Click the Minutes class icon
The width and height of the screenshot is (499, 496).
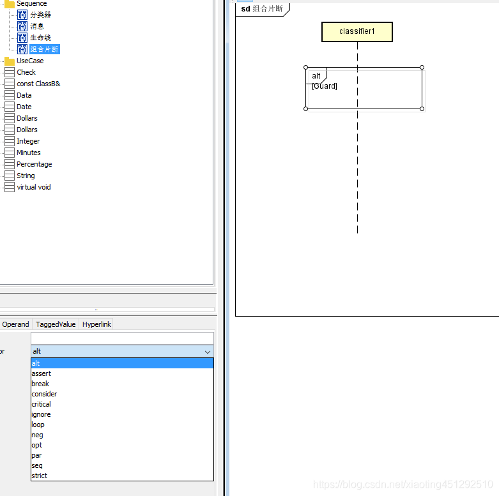tap(10, 153)
